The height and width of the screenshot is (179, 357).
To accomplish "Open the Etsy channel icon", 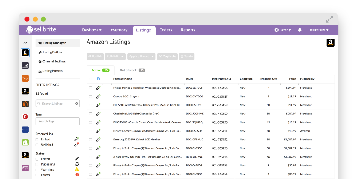I will pyautogui.click(x=25, y=78).
